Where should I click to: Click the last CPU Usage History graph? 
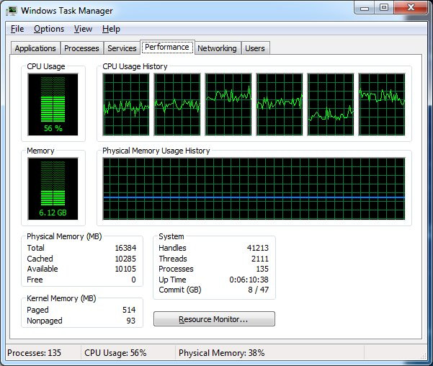pos(382,104)
